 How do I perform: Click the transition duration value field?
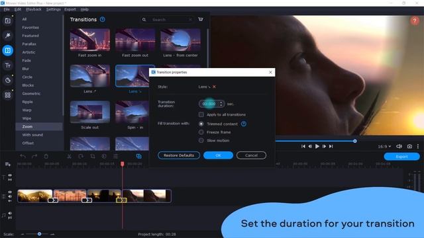click(x=209, y=104)
